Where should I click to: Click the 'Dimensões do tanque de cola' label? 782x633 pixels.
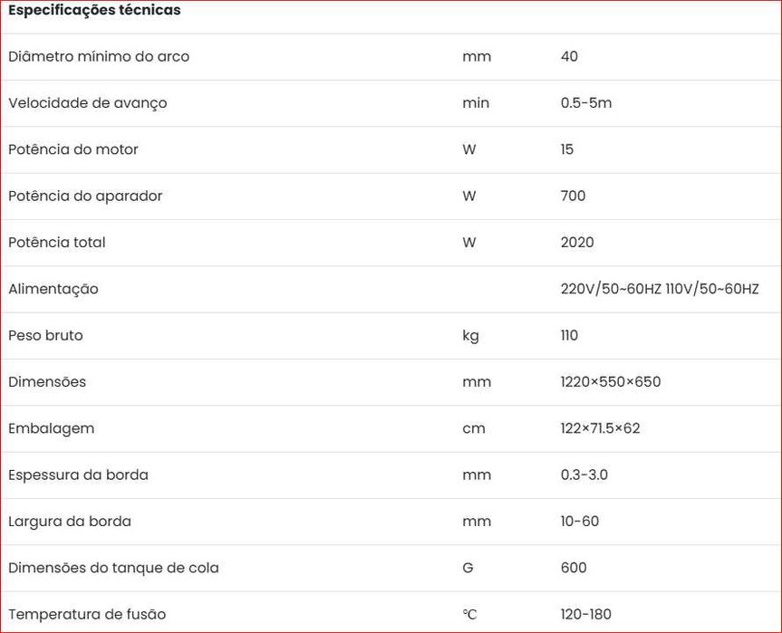[113, 568]
